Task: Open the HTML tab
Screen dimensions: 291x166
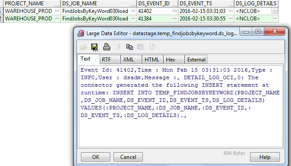Action: (152, 60)
